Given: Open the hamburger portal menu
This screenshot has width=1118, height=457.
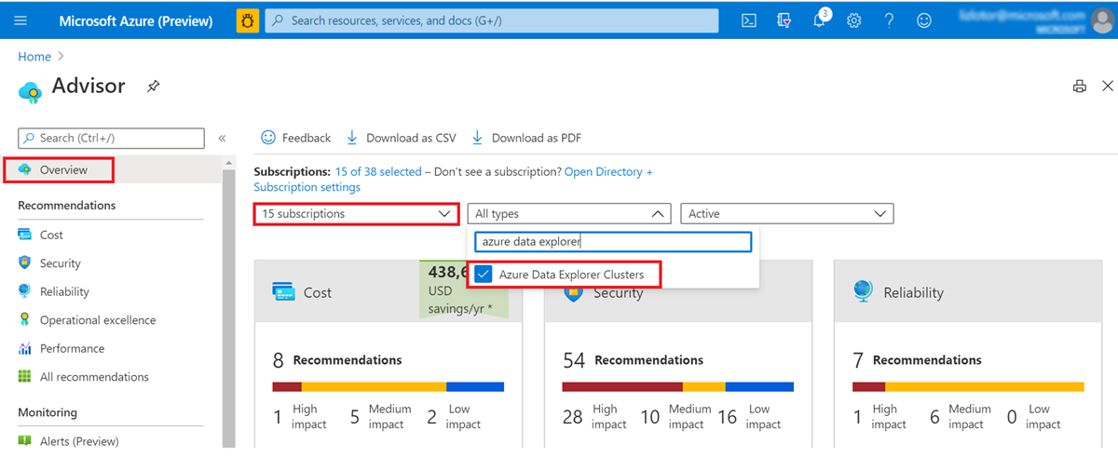Looking at the screenshot, I should 21,20.
